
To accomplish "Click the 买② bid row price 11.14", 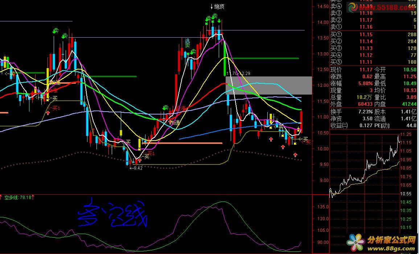I will (x=366, y=41).
